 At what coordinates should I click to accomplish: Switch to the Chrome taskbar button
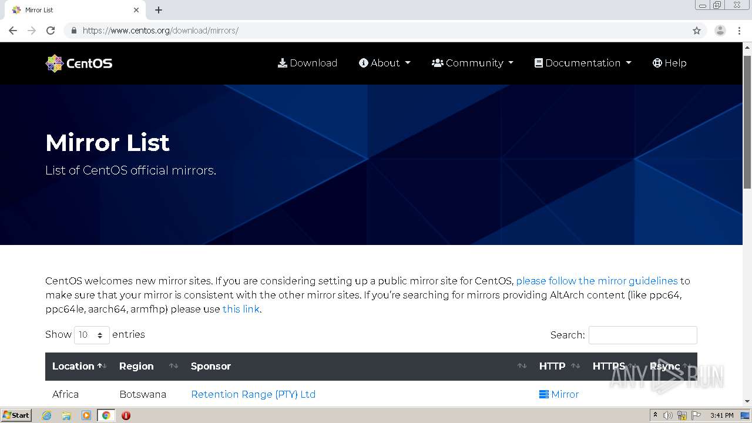[106, 415]
